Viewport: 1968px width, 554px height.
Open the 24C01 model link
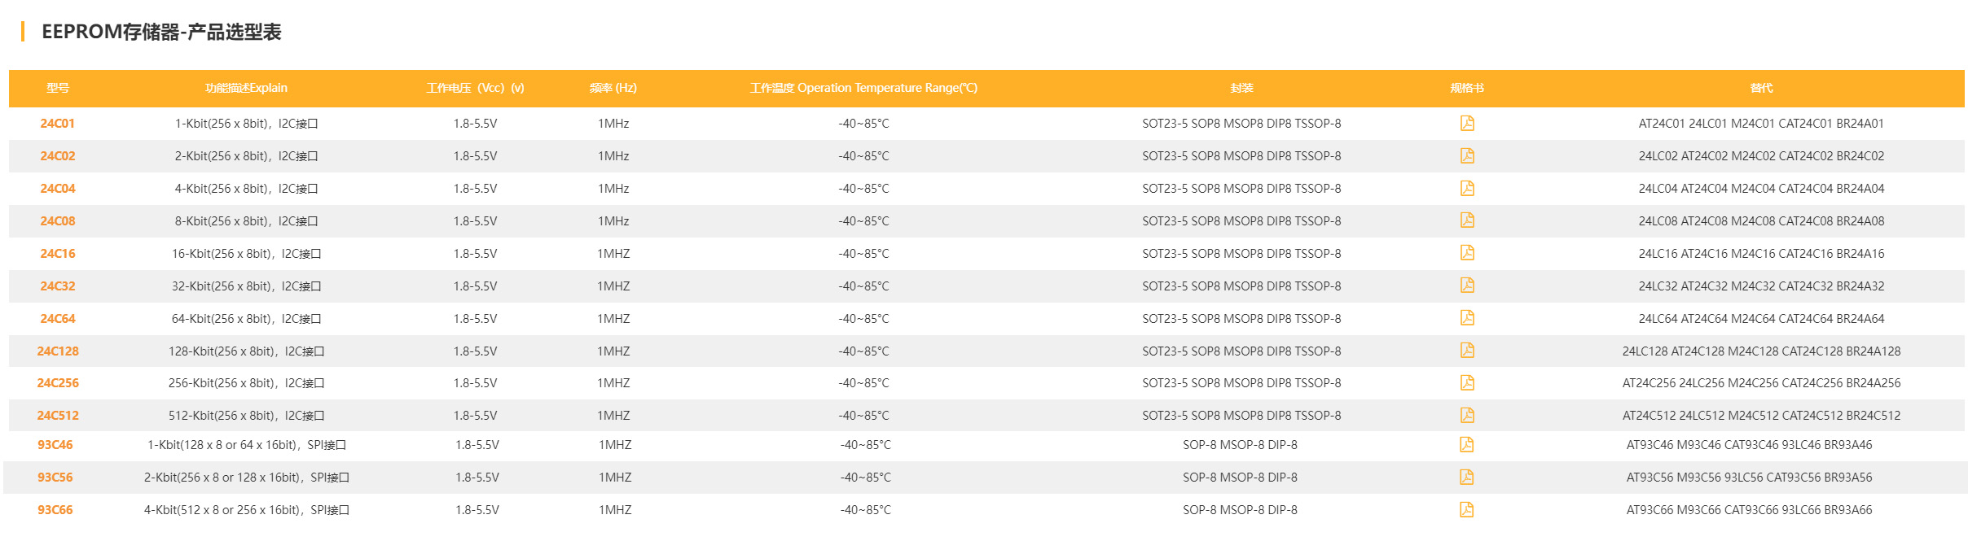click(57, 124)
